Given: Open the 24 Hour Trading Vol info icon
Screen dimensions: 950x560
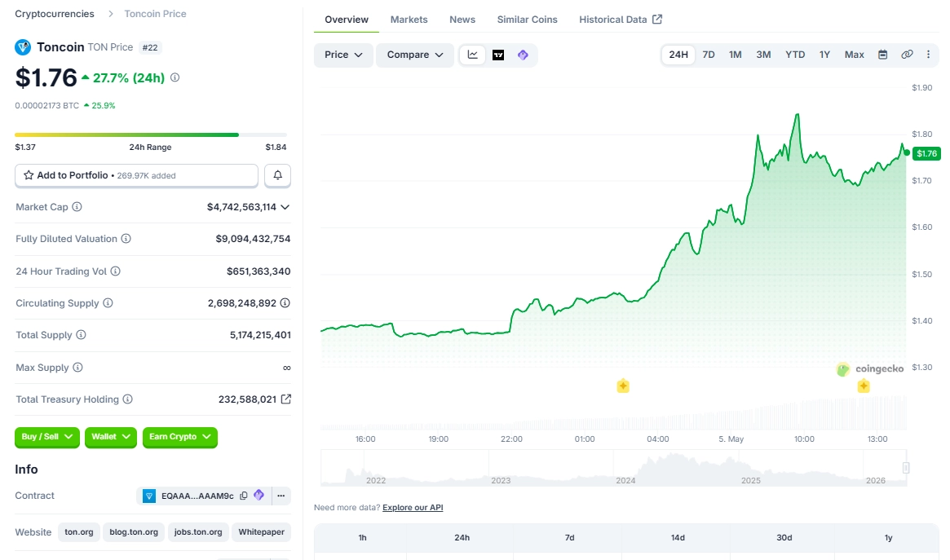Looking at the screenshot, I should pyautogui.click(x=115, y=271).
